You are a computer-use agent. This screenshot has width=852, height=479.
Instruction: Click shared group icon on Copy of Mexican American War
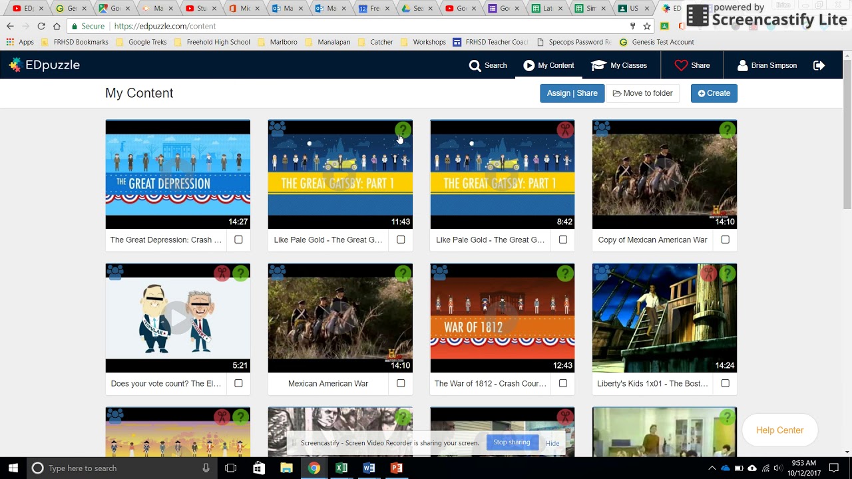point(602,128)
